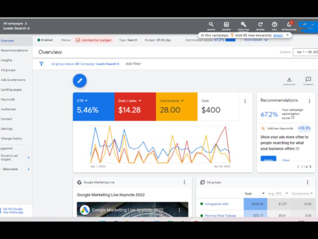Dismiss the new keywords suggestion popup
Viewport: 318px width, 239px height.
tap(287, 35)
